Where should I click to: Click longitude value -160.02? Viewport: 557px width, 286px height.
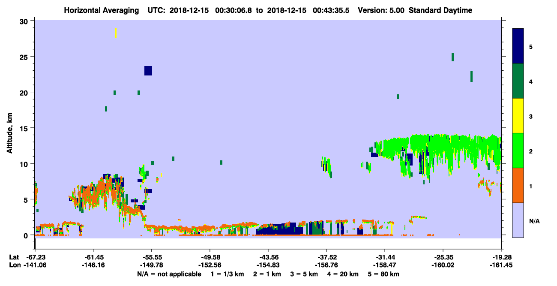pyautogui.click(x=443, y=265)
